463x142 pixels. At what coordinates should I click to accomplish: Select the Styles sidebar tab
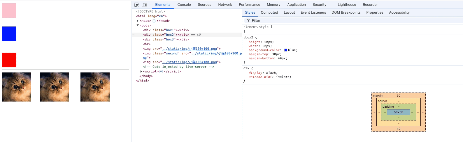(x=250, y=13)
